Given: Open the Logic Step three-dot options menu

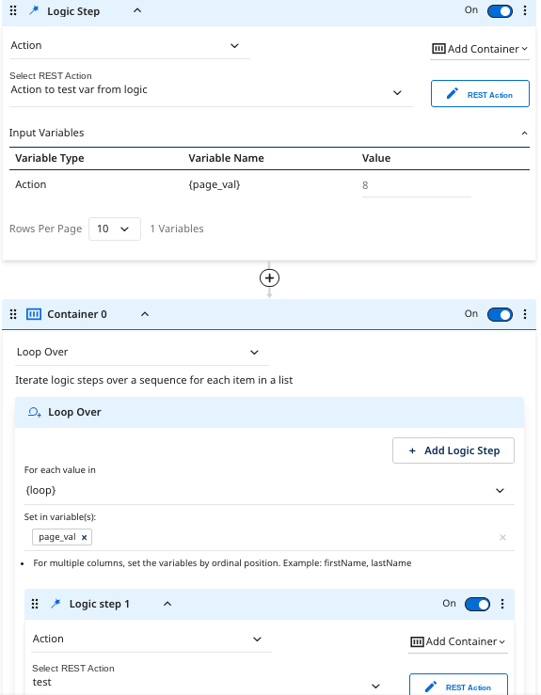Looking at the screenshot, I should click(525, 10).
